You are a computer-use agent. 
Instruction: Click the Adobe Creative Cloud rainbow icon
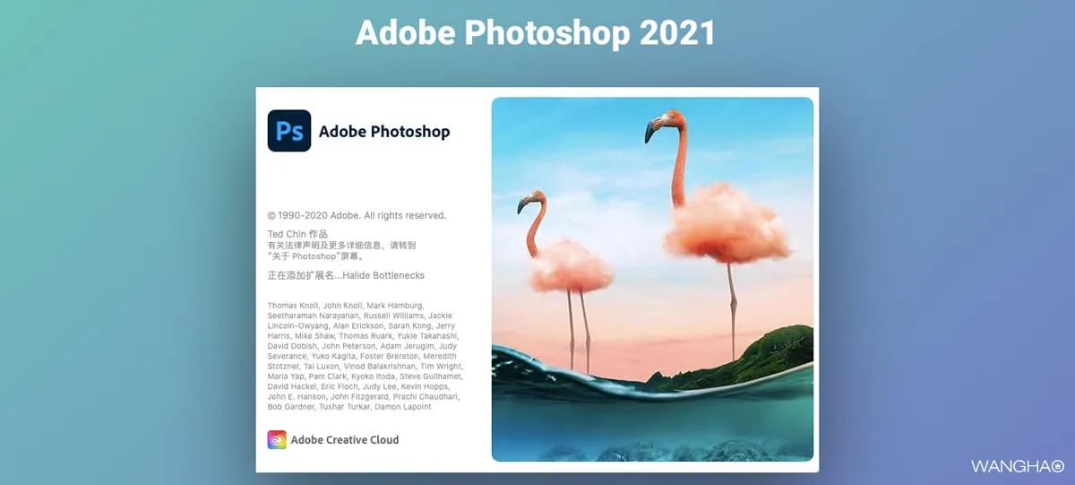[277, 439]
